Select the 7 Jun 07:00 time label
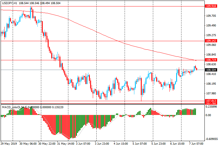Screen dimensions: 218x147 pos(197,144)
